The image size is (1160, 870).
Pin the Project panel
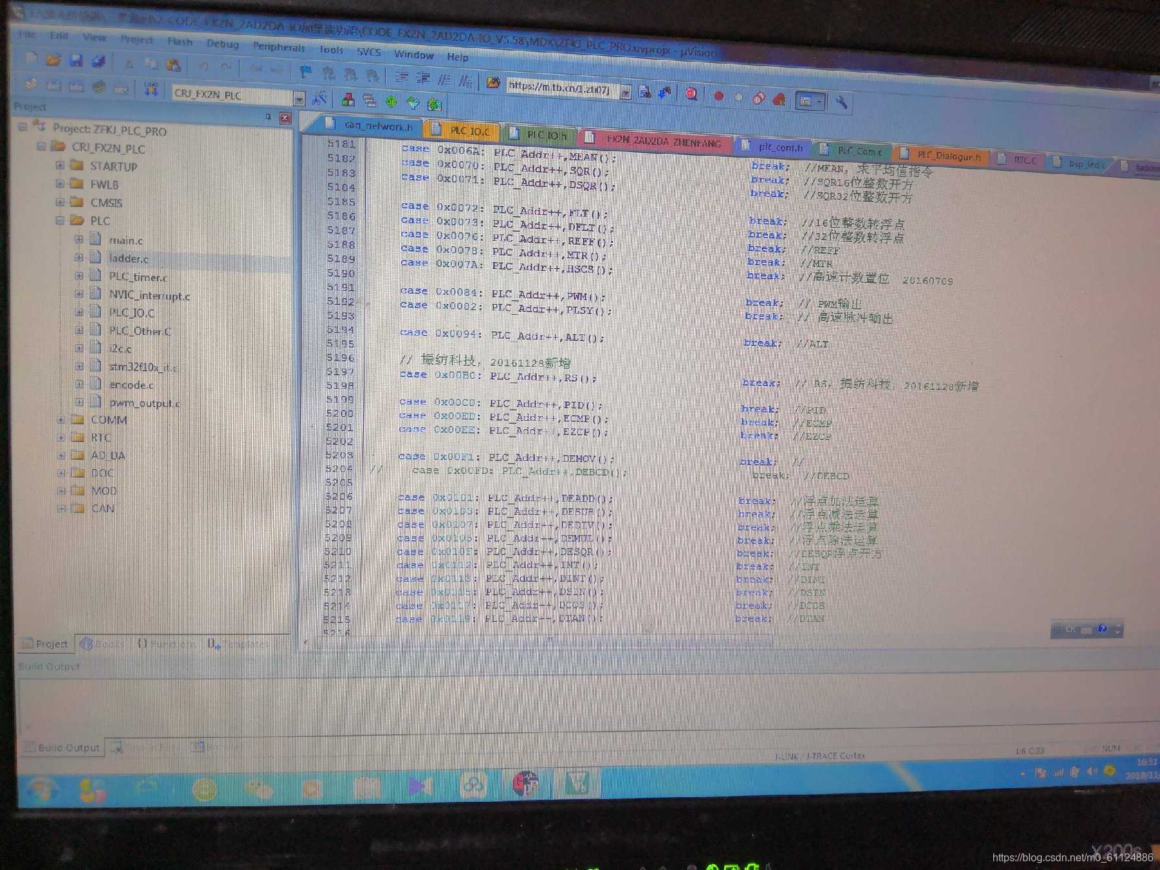267,117
